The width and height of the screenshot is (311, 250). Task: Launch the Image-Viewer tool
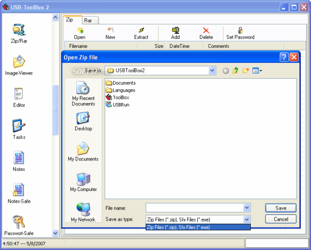pos(19,65)
